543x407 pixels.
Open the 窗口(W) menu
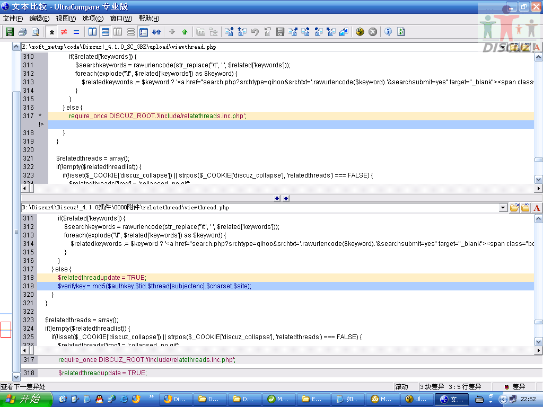(121, 19)
